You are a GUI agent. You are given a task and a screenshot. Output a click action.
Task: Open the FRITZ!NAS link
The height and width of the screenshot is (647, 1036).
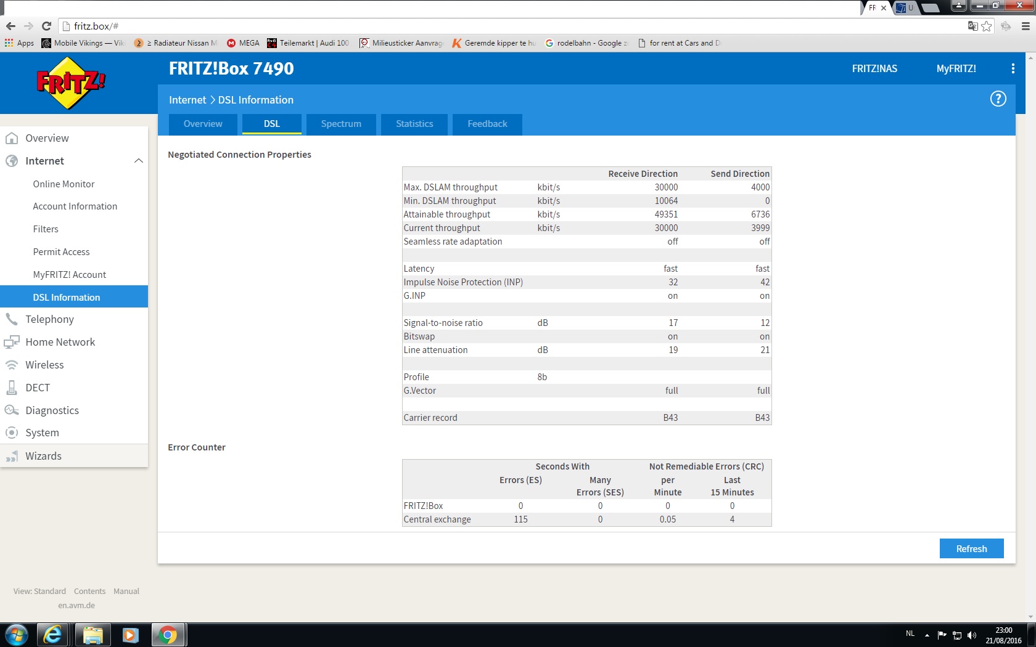874,68
